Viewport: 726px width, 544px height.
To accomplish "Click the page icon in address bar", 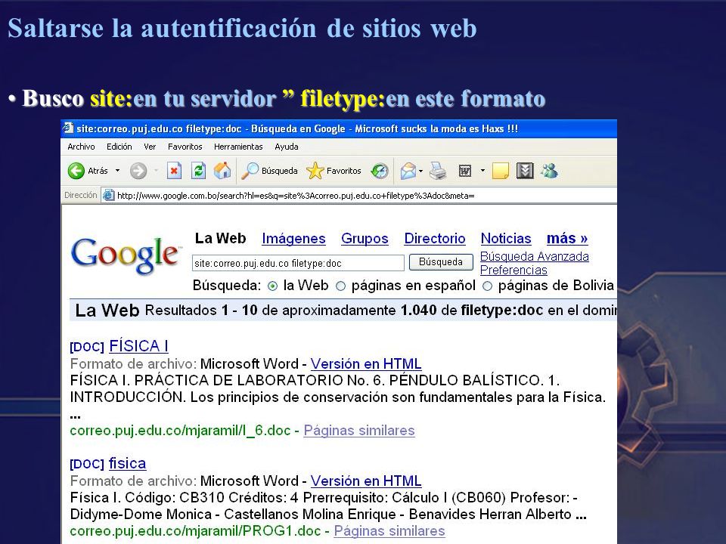I will tap(108, 195).
